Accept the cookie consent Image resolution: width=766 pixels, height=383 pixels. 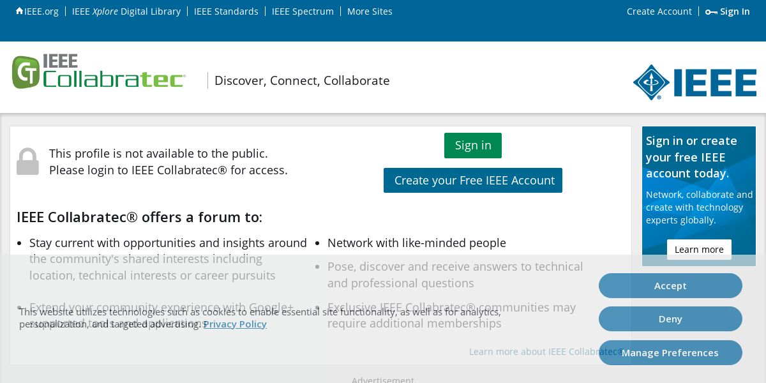pyautogui.click(x=670, y=286)
